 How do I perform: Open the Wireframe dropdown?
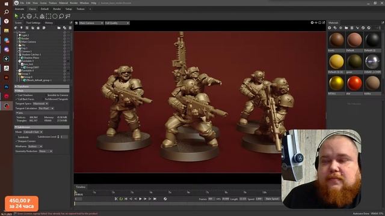click(x=35, y=146)
